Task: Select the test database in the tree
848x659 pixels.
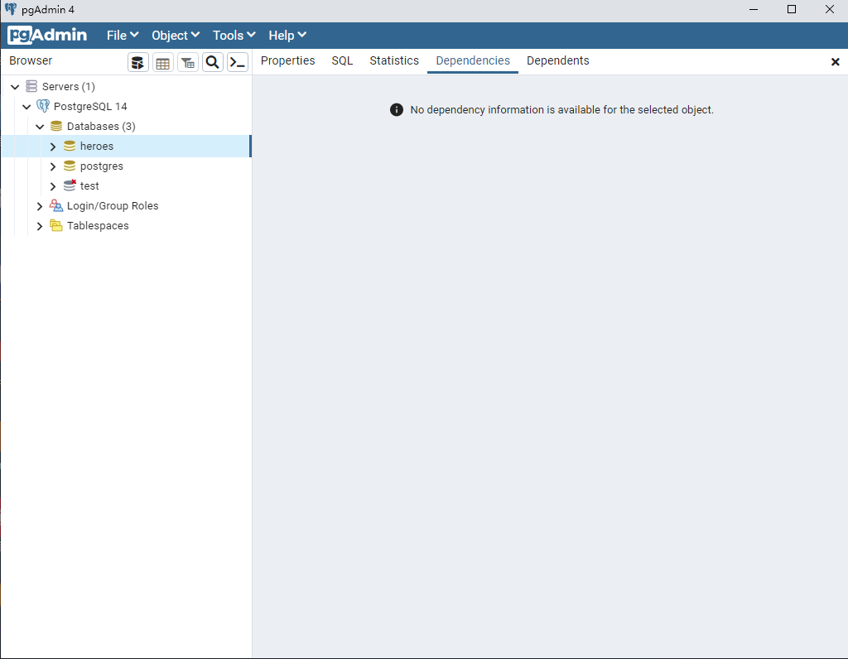Action: (x=89, y=185)
